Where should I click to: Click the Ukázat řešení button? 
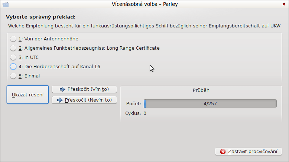point(27,95)
